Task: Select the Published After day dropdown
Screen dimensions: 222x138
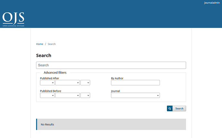Action: point(85,83)
